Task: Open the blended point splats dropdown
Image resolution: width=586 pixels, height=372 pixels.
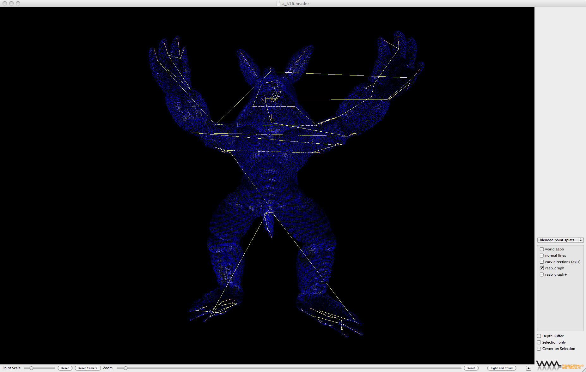Action: (560, 240)
